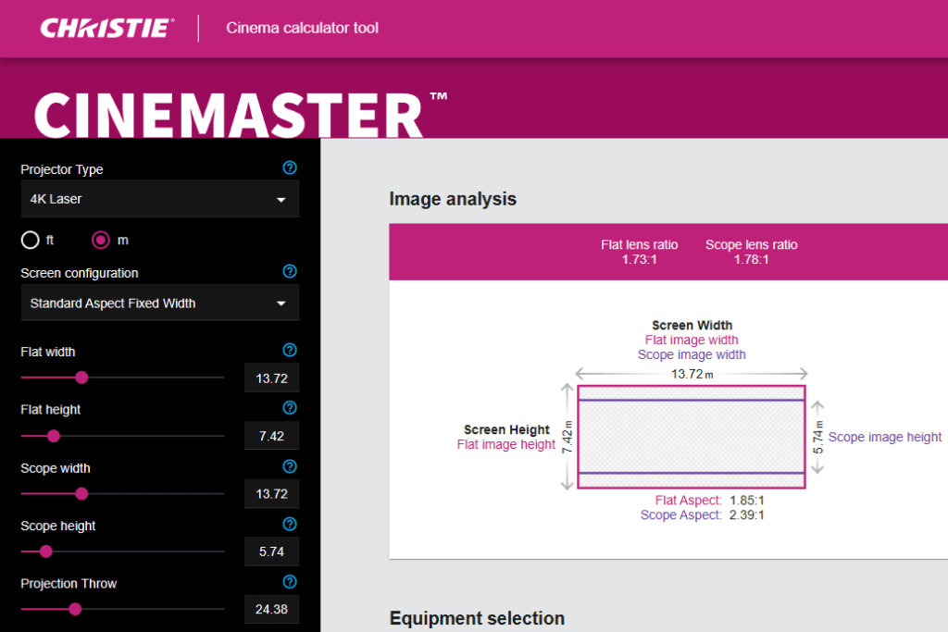Click the Flat height 7.42 input field
Image resolution: width=948 pixels, height=632 pixels.
pyautogui.click(x=271, y=436)
